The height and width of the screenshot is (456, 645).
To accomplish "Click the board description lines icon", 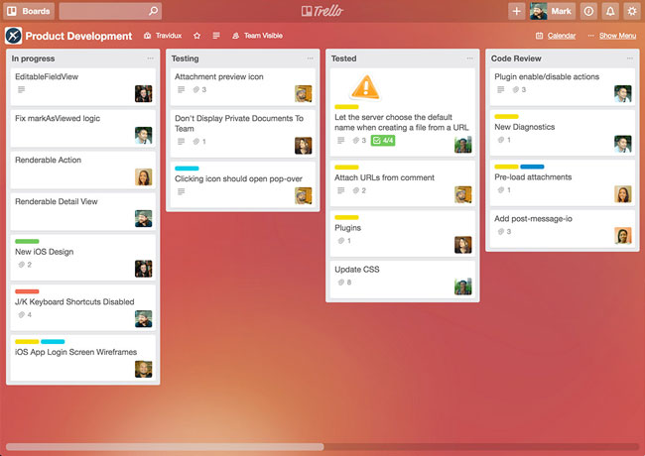I will (216, 36).
